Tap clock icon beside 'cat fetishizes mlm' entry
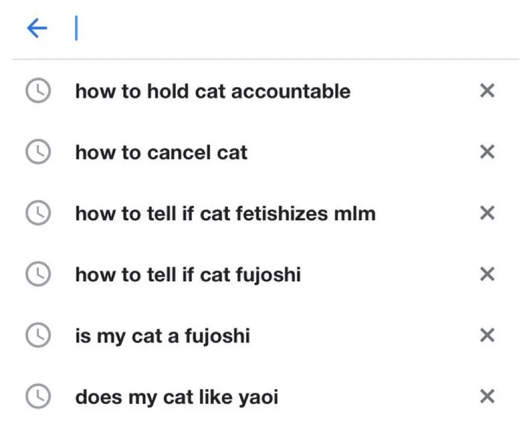 [x=39, y=213]
